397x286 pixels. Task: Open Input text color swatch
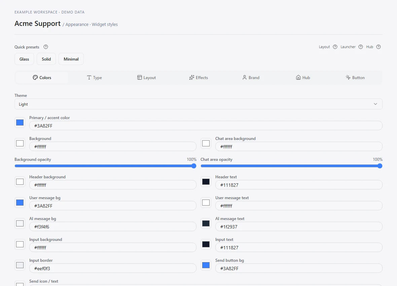(206, 244)
